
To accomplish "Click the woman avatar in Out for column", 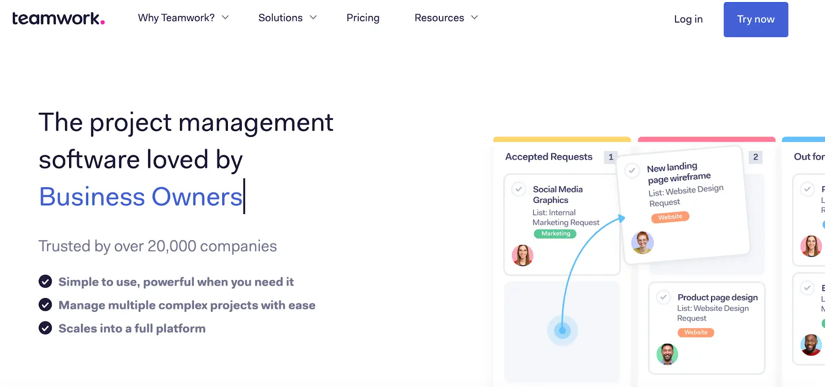I will click(x=811, y=246).
